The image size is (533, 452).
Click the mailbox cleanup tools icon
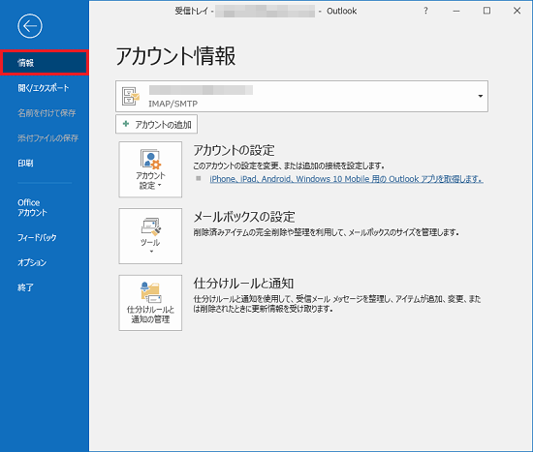(x=150, y=226)
